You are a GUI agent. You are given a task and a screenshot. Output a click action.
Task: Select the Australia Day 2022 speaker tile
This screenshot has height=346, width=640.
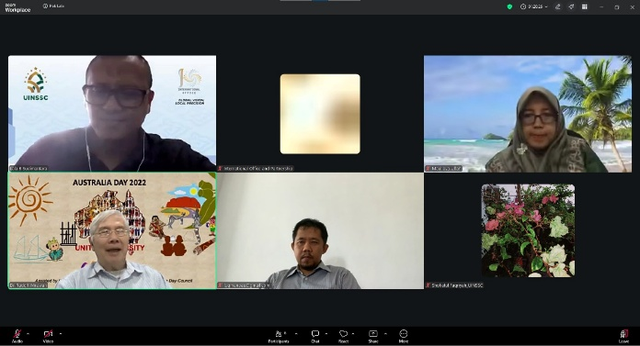112,230
